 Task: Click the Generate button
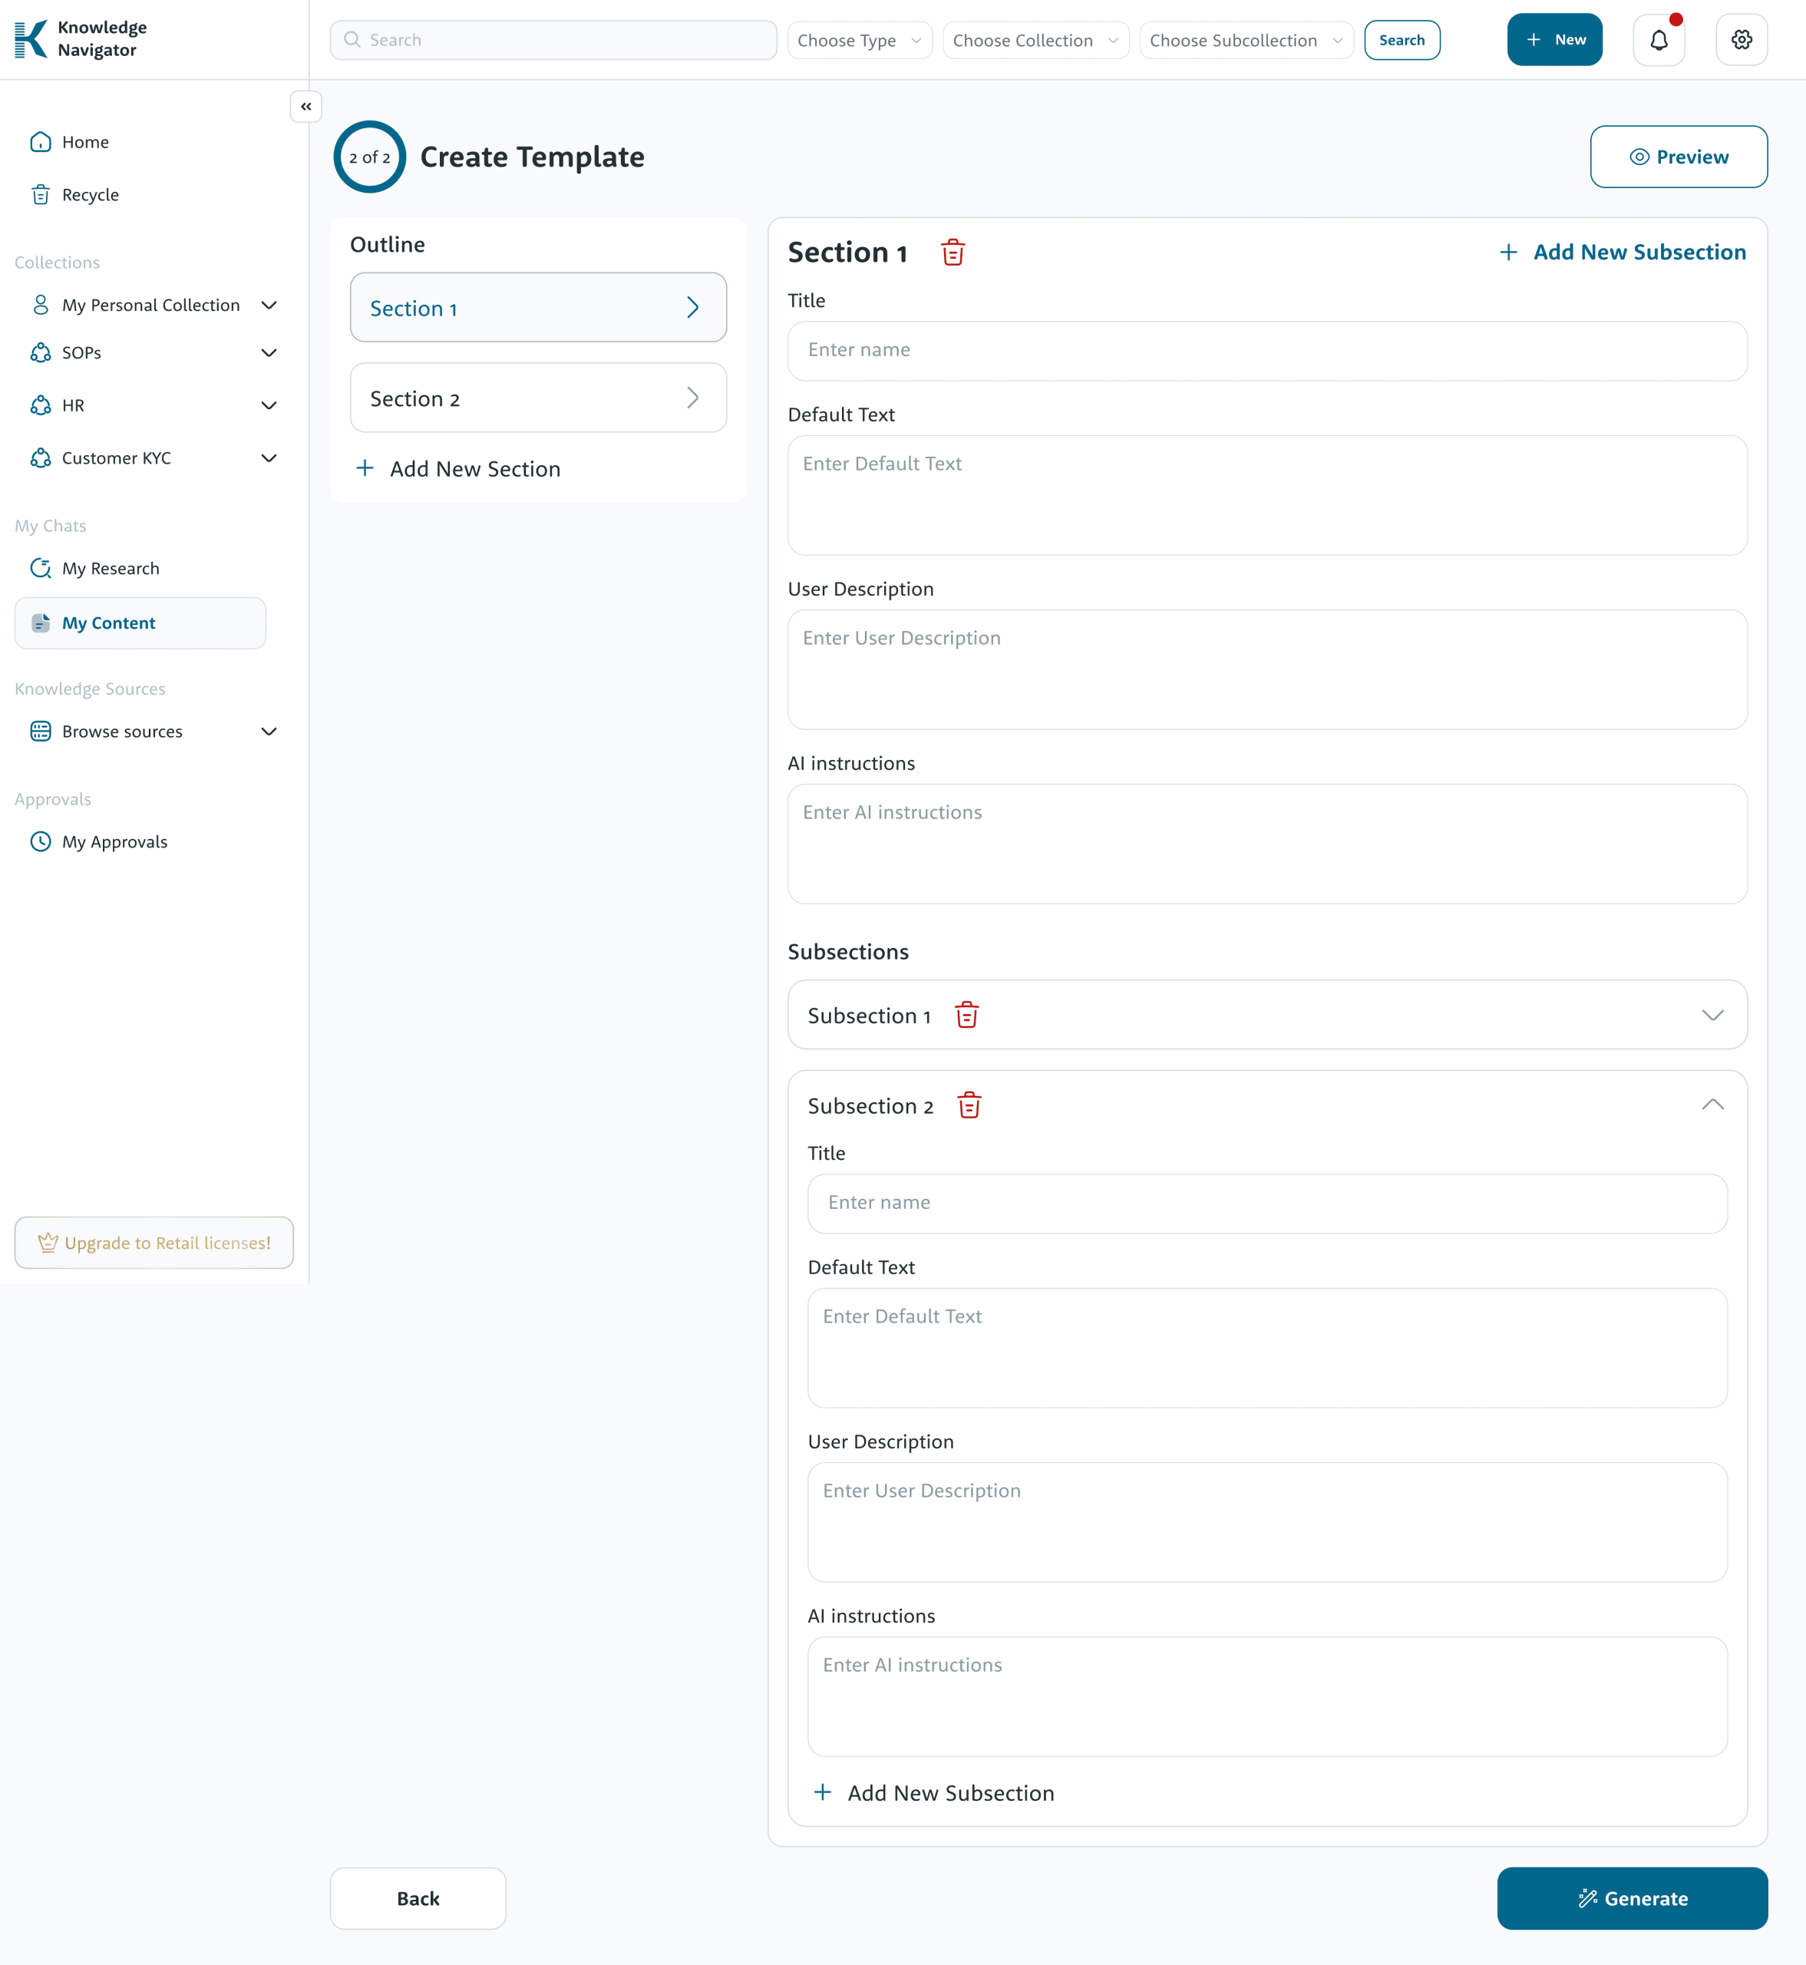[x=1631, y=1897]
